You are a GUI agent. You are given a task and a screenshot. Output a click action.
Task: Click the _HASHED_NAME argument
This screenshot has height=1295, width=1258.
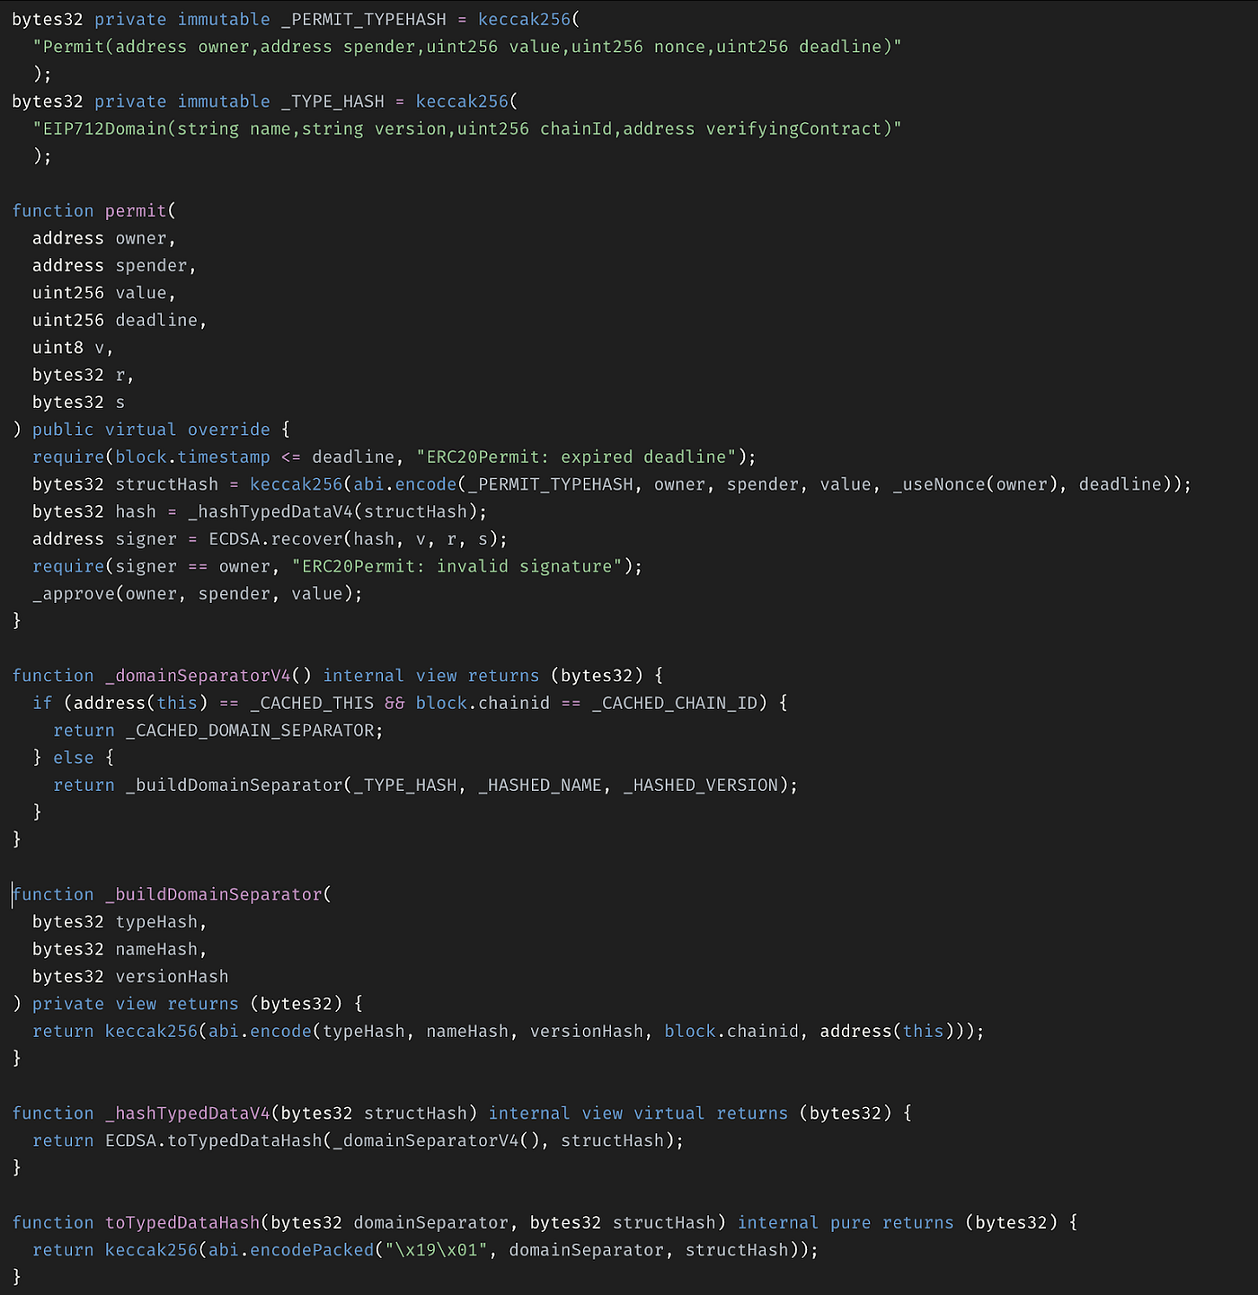point(540,785)
